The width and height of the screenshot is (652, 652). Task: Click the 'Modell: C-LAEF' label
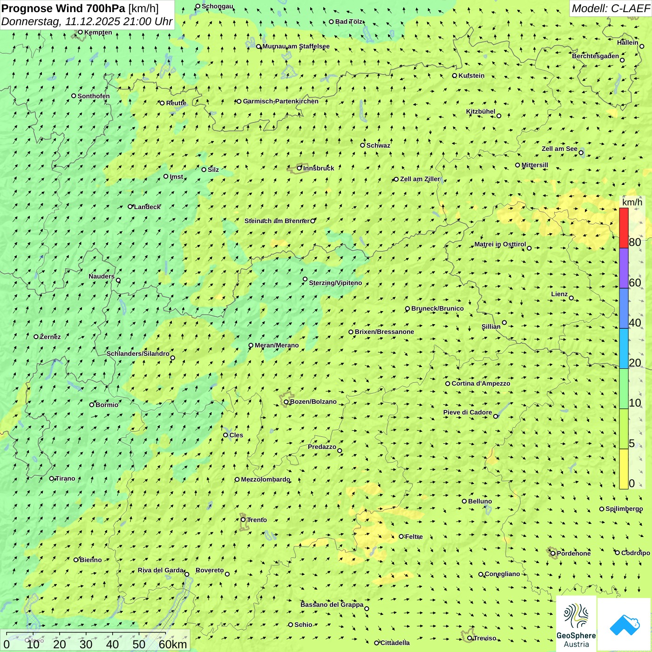pyautogui.click(x=611, y=8)
